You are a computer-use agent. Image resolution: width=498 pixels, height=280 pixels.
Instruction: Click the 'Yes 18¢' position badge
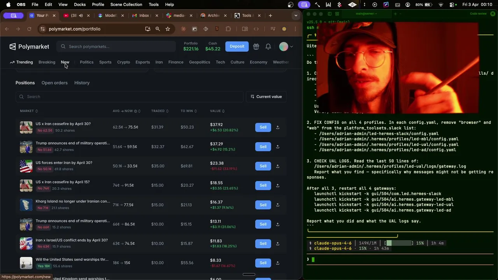pyautogui.click(x=44, y=266)
